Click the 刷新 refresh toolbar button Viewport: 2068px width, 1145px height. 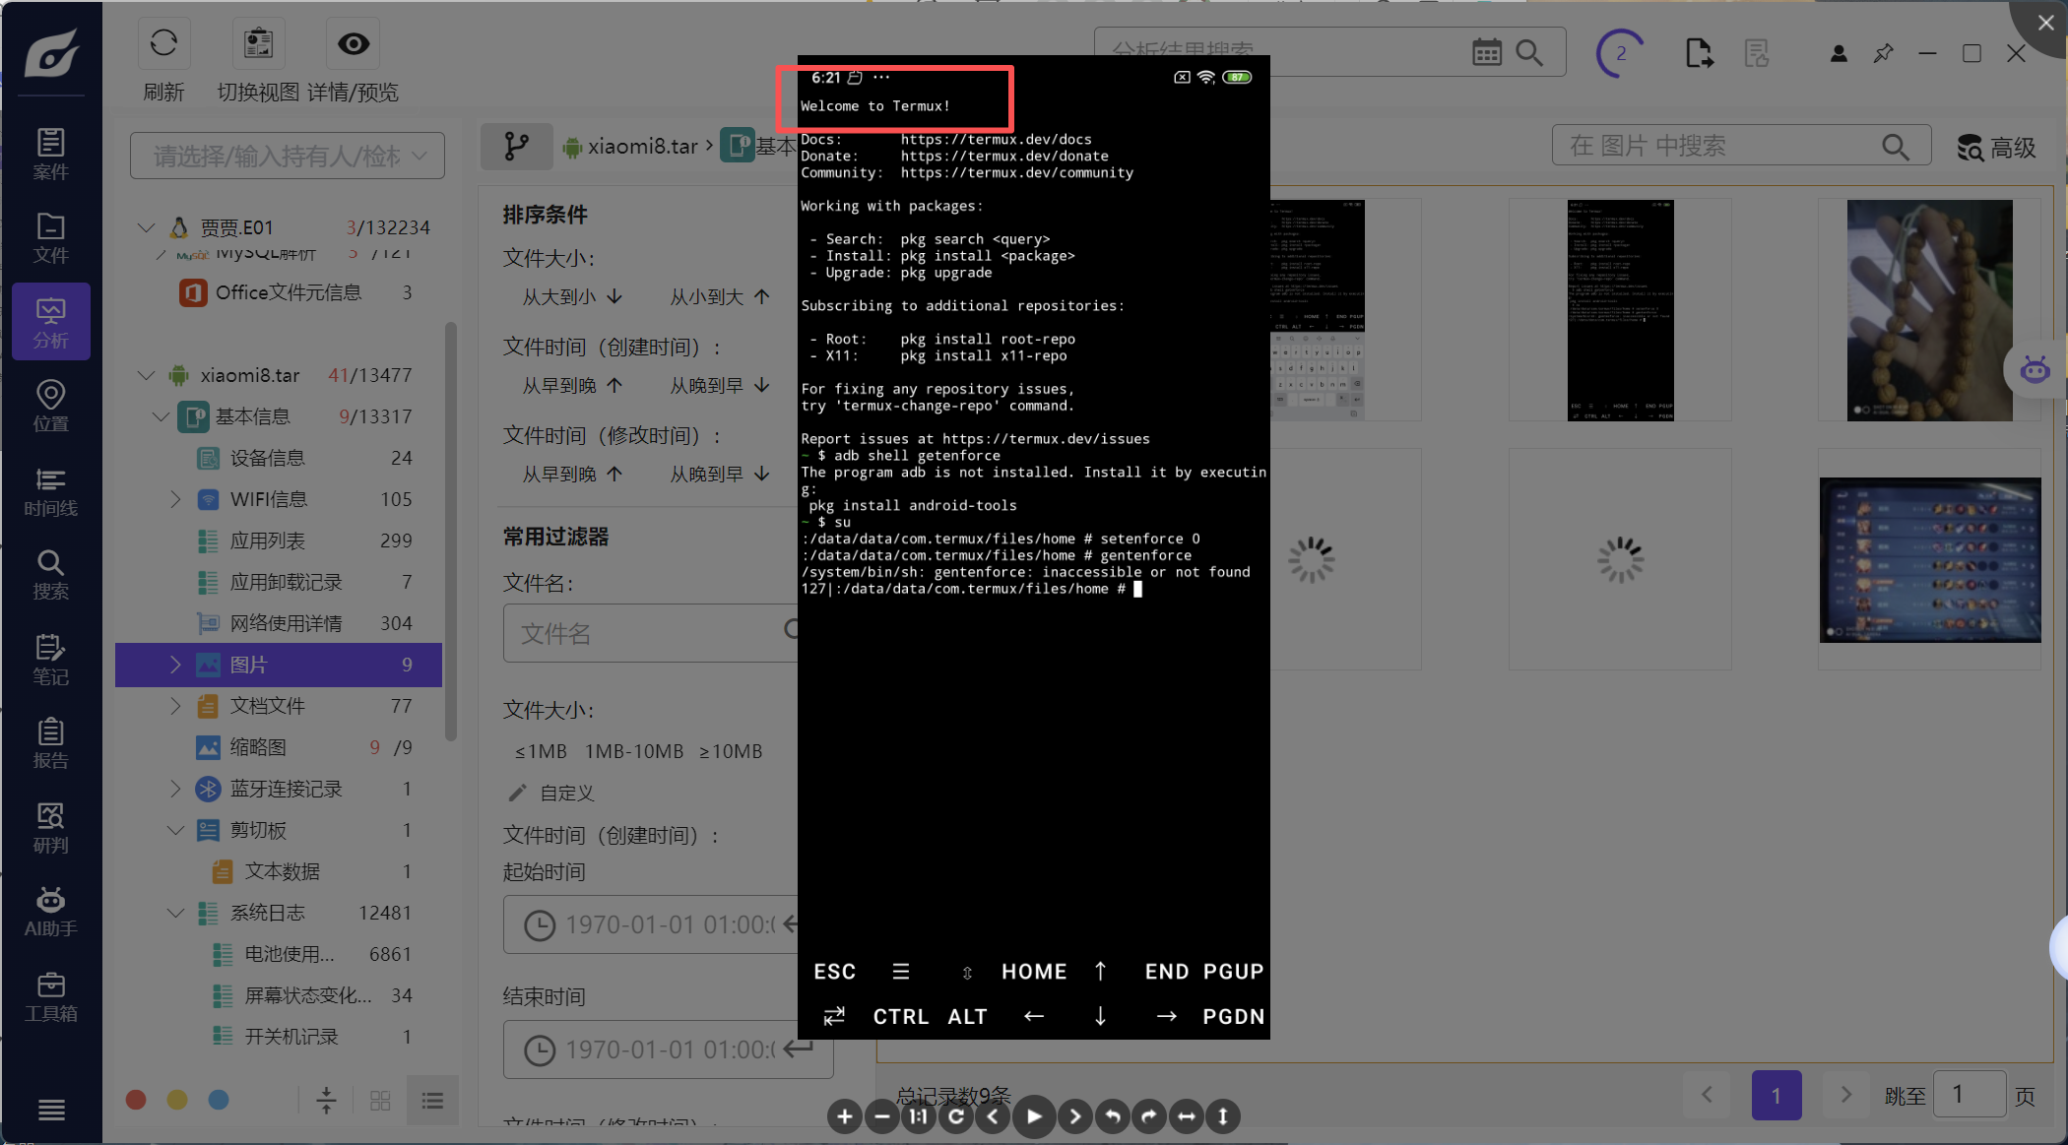(x=163, y=61)
